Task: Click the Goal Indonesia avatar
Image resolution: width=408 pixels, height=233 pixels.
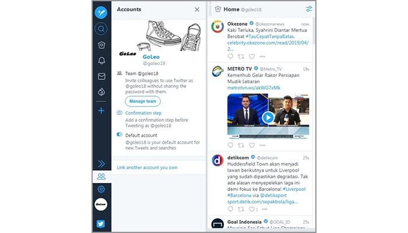Action: (217, 224)
